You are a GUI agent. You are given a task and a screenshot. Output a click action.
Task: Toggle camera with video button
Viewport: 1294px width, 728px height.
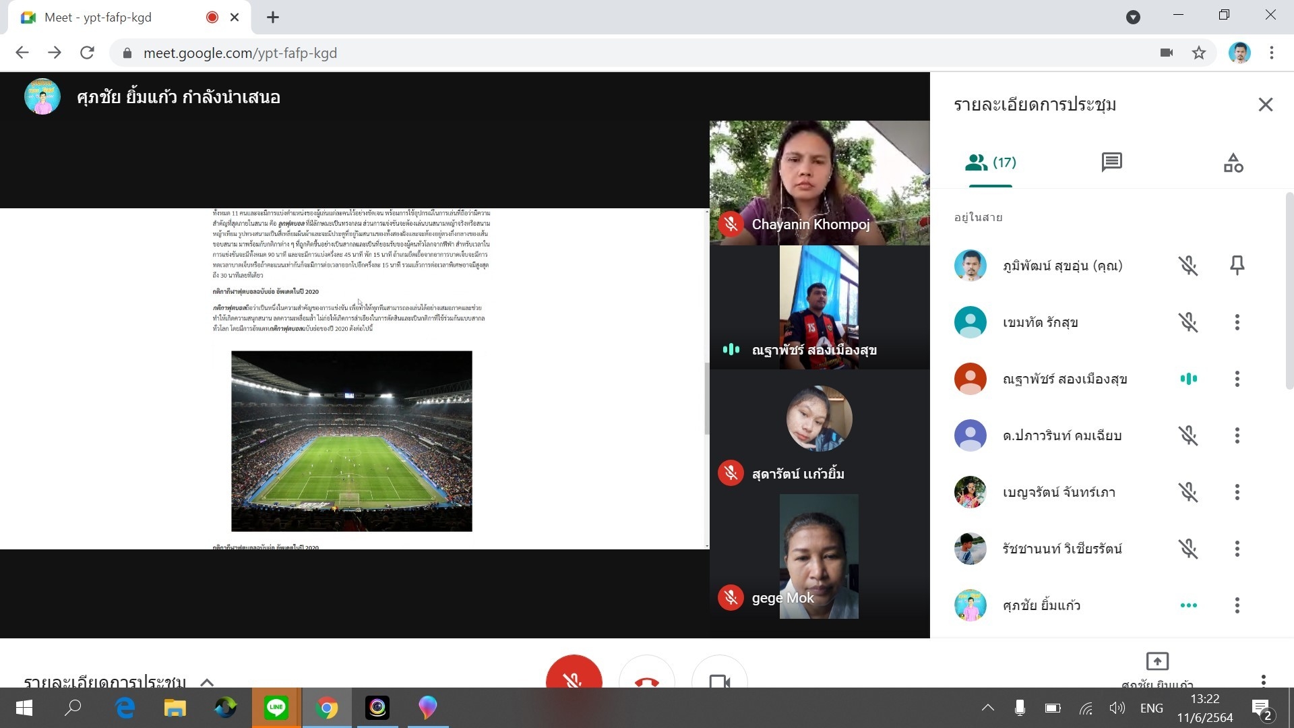point(719,677)
